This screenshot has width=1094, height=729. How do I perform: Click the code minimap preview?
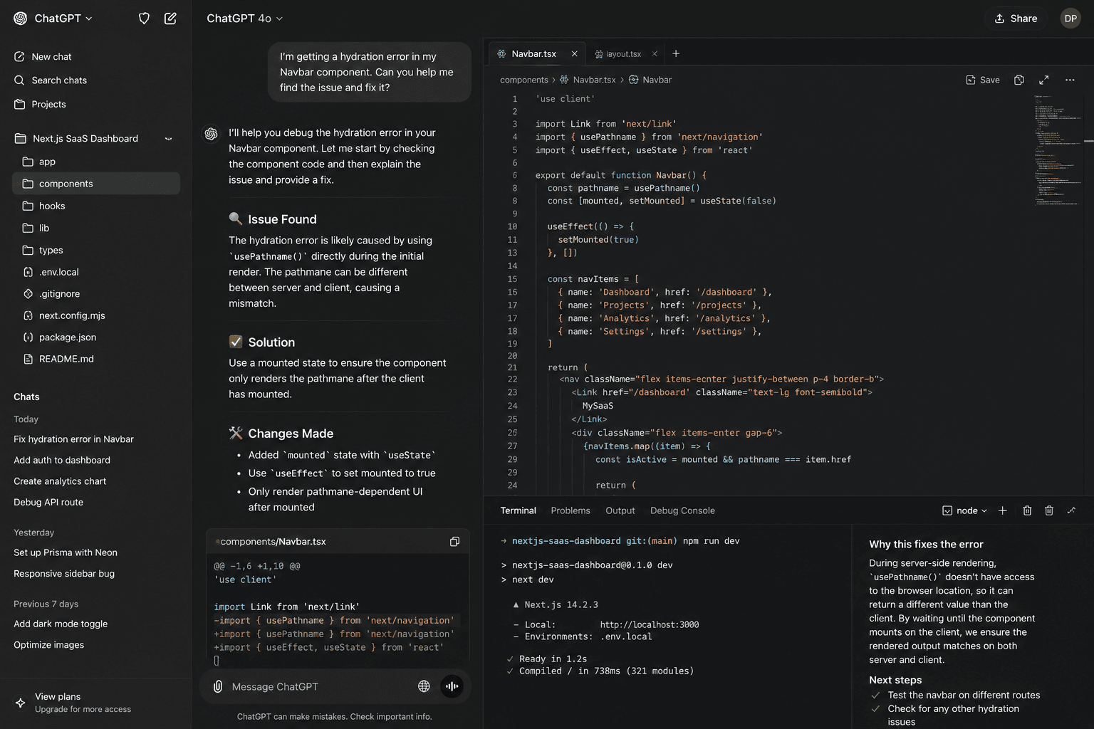coord(1058,150)
